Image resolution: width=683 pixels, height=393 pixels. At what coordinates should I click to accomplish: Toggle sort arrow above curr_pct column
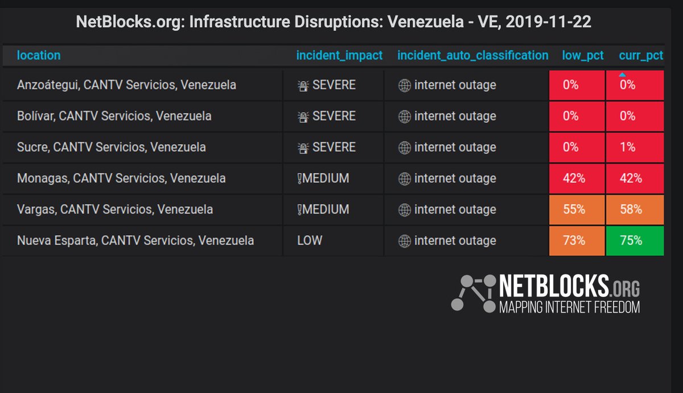[622, 75]
